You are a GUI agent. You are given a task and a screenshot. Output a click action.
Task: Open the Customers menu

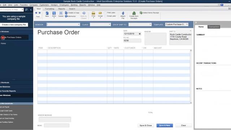44,5
